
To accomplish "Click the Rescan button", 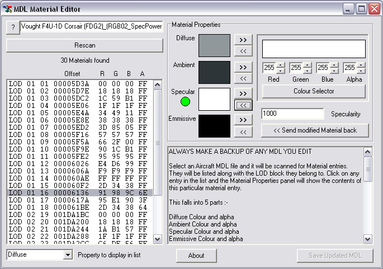I will 84,45.
